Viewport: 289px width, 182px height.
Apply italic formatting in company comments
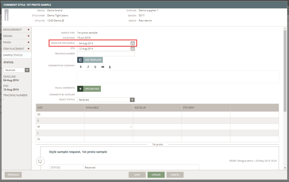(x=88, y=67)
